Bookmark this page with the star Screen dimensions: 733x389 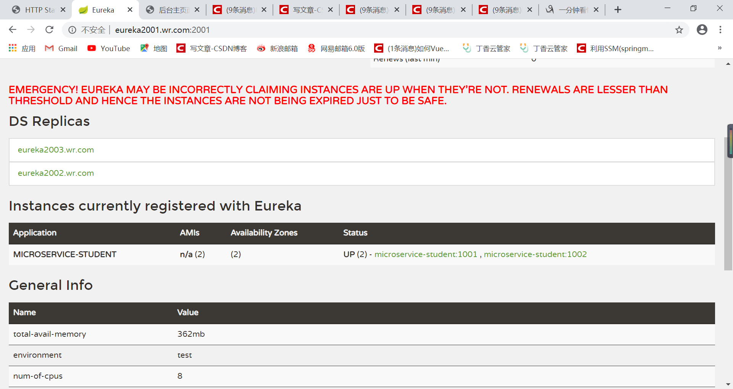point(679,30)
